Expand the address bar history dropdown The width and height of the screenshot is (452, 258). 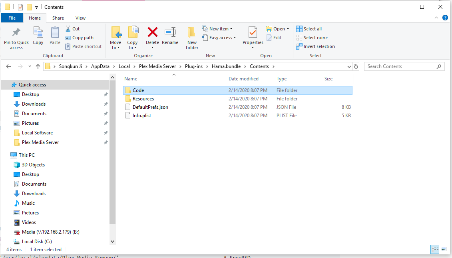(x=349, y=66)
